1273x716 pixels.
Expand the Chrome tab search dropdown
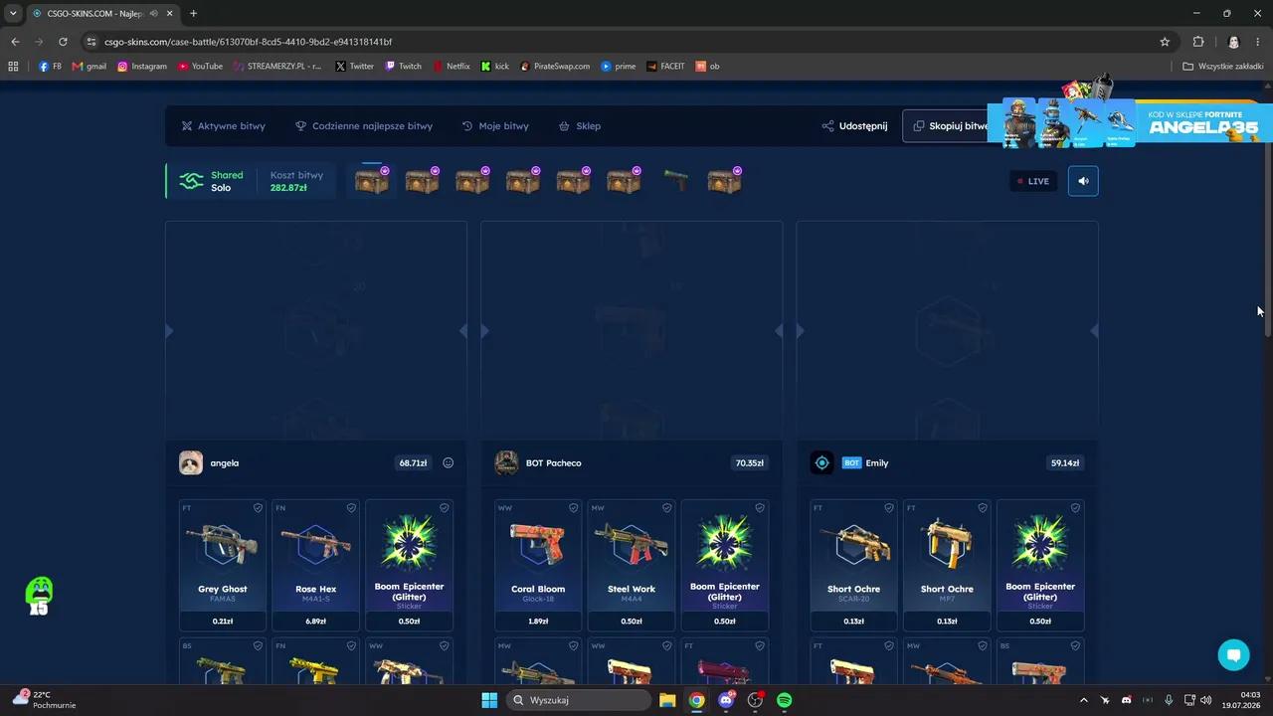[13, 13]
